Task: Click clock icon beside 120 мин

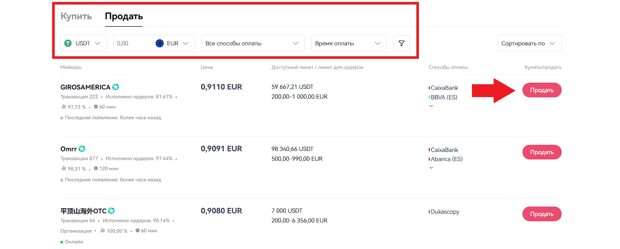Action: point(96,169)
